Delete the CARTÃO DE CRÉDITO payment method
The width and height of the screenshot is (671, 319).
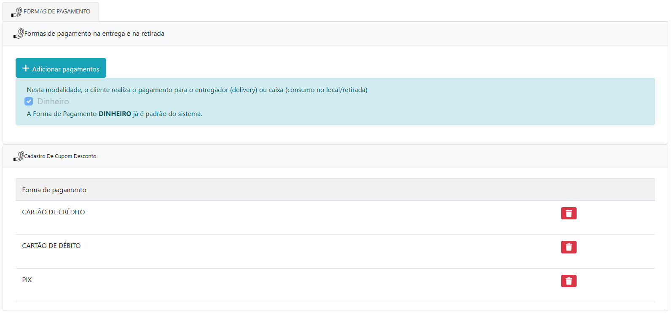tap(568, 214)
